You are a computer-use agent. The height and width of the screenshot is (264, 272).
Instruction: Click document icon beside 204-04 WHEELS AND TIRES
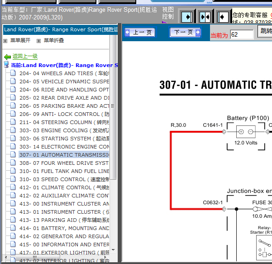point(13,73)
